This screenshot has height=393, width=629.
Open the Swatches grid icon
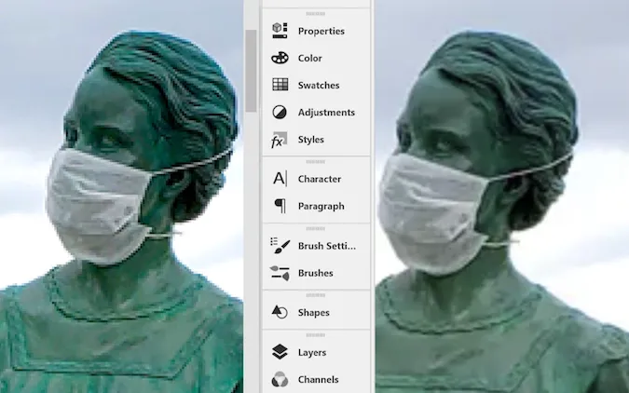point(280,85)
